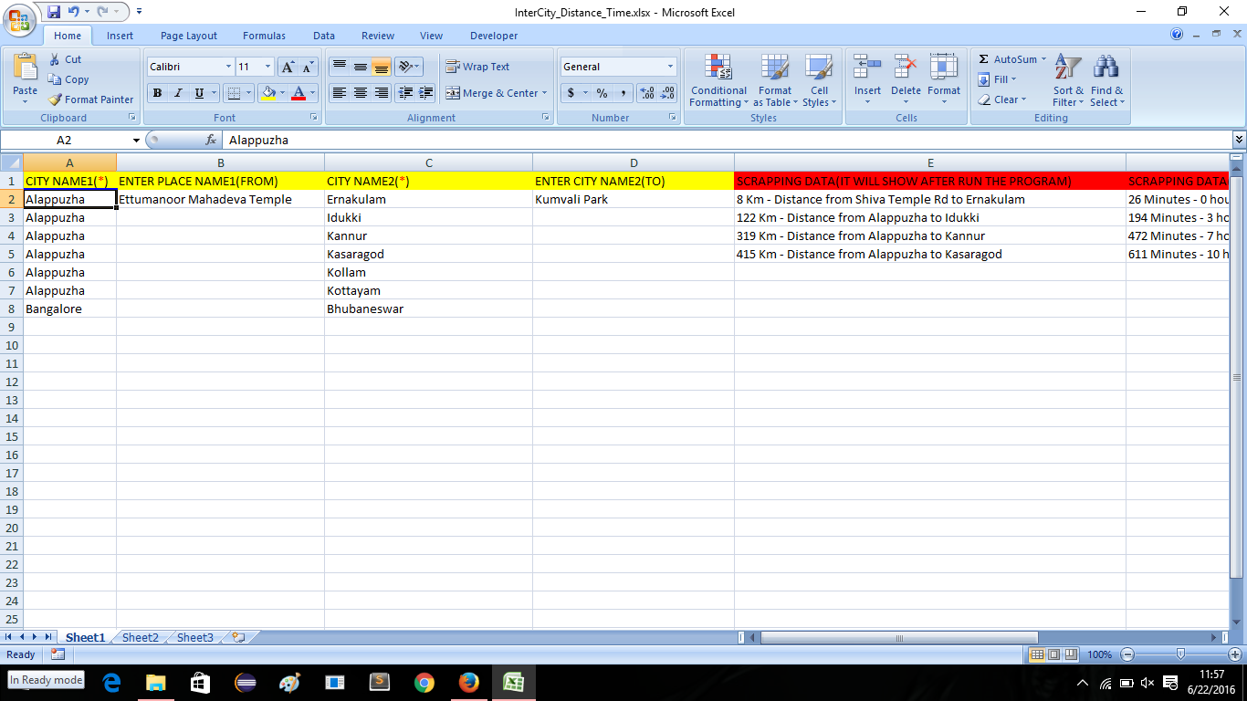Select the Percent Style icon
Screen dimensions: 1247x701
pos(602,93)
